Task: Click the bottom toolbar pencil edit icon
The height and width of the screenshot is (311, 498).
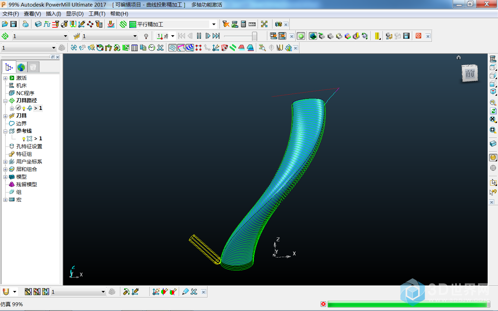Action: (185, 292)
